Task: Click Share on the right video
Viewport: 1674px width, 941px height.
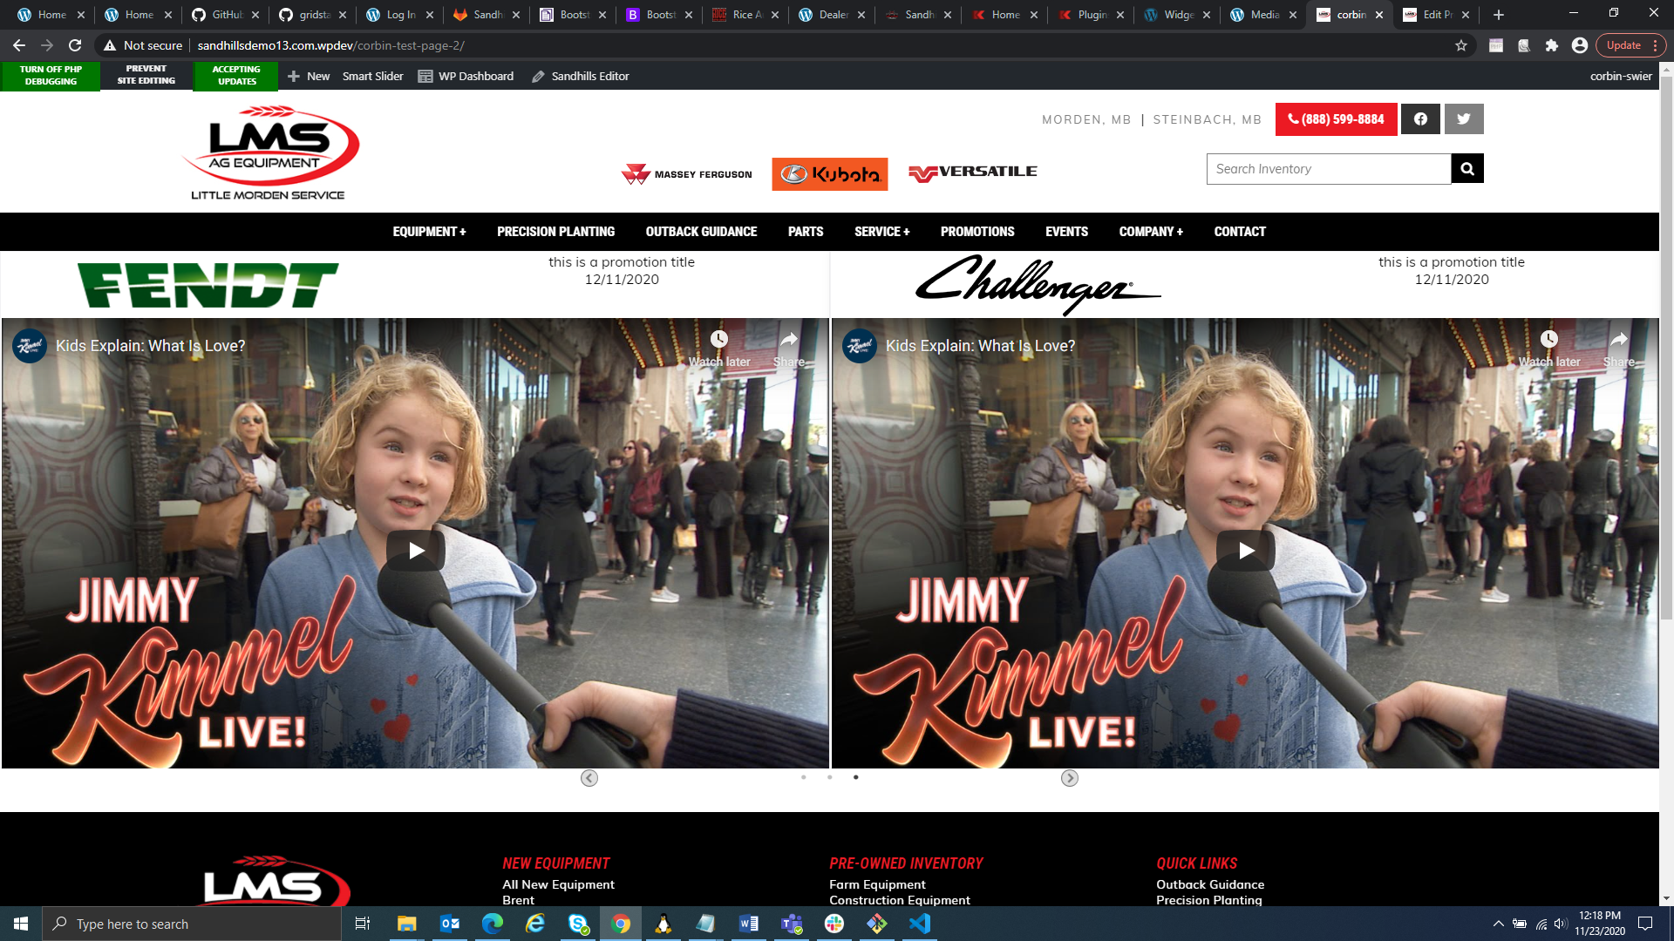Action: point(1619,349)
